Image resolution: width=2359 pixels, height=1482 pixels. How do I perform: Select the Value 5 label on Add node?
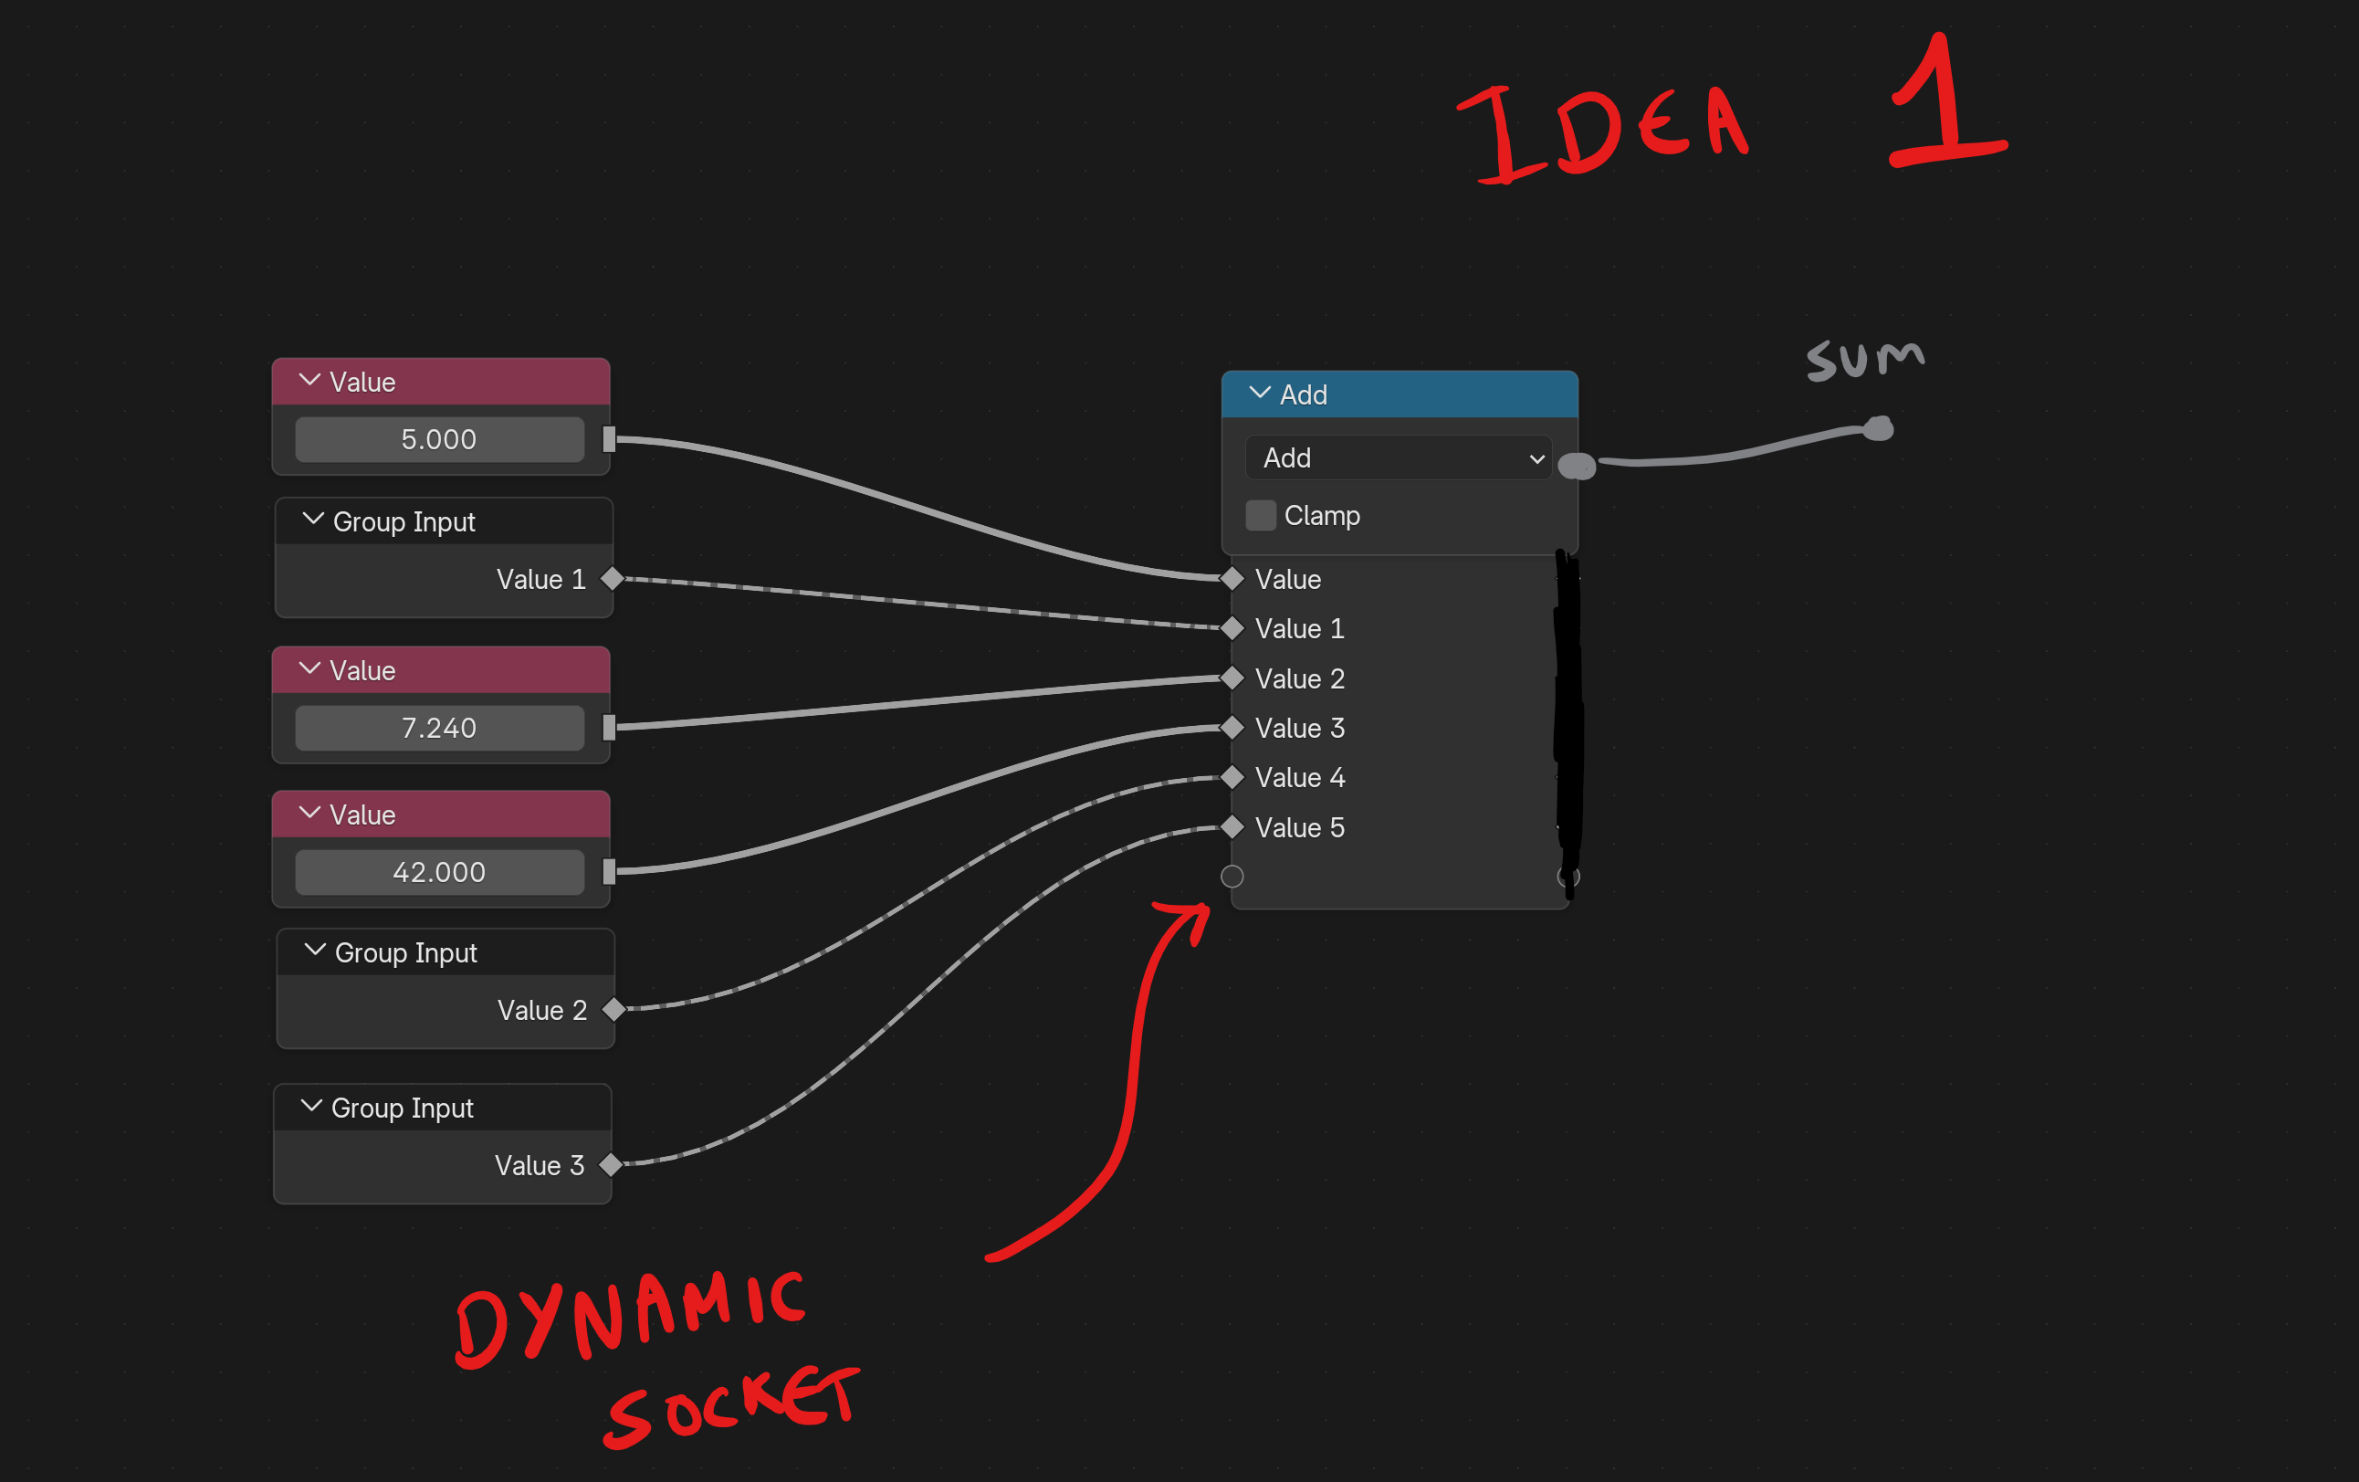1300,828
